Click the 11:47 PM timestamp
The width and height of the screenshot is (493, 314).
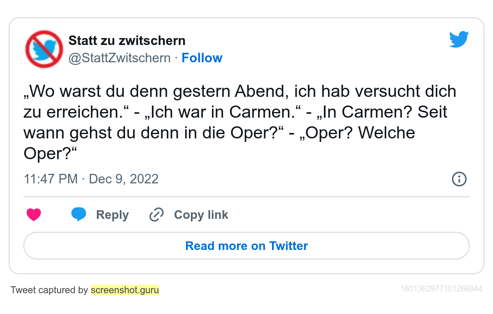tap(51, 179)
